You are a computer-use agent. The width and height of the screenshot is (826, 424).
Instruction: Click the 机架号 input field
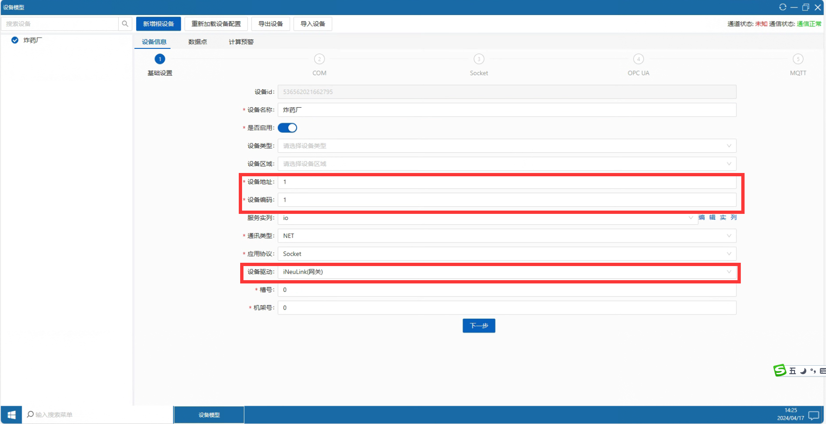[507, 308]
